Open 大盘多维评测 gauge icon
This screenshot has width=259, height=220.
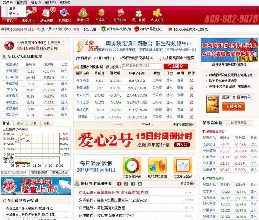131,165
